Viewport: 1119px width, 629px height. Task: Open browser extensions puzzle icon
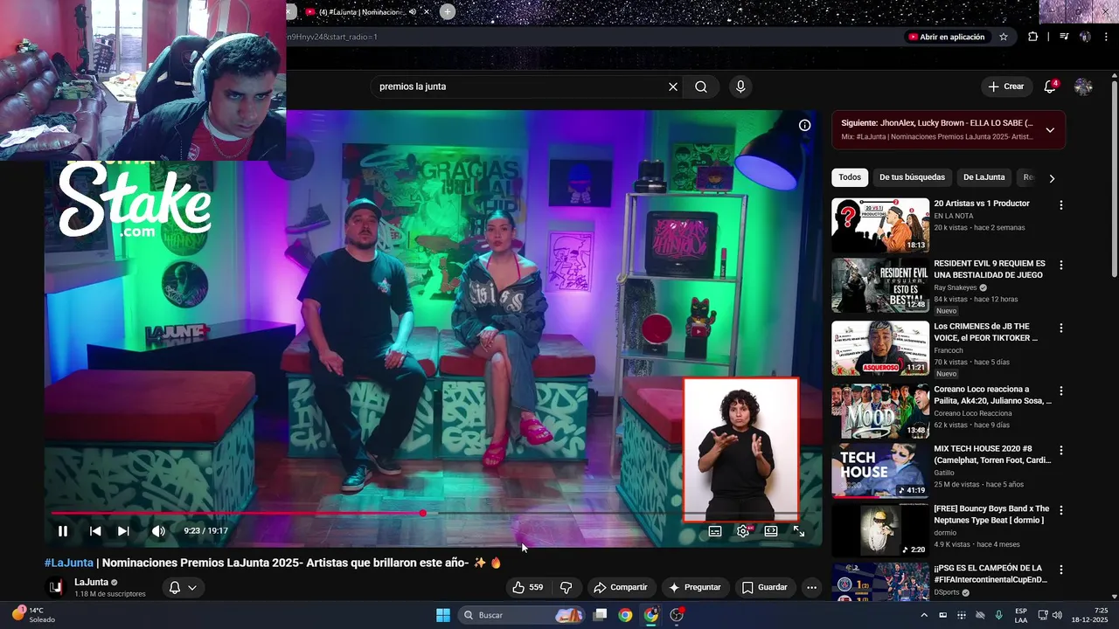coord(1033,37)
